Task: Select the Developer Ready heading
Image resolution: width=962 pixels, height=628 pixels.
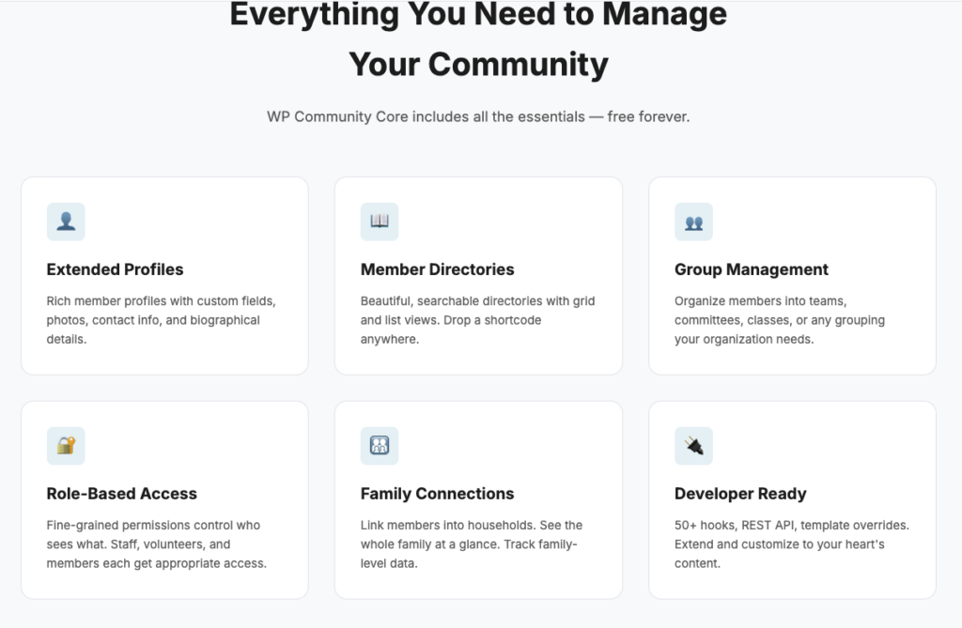Action: (x=740, y=494)
